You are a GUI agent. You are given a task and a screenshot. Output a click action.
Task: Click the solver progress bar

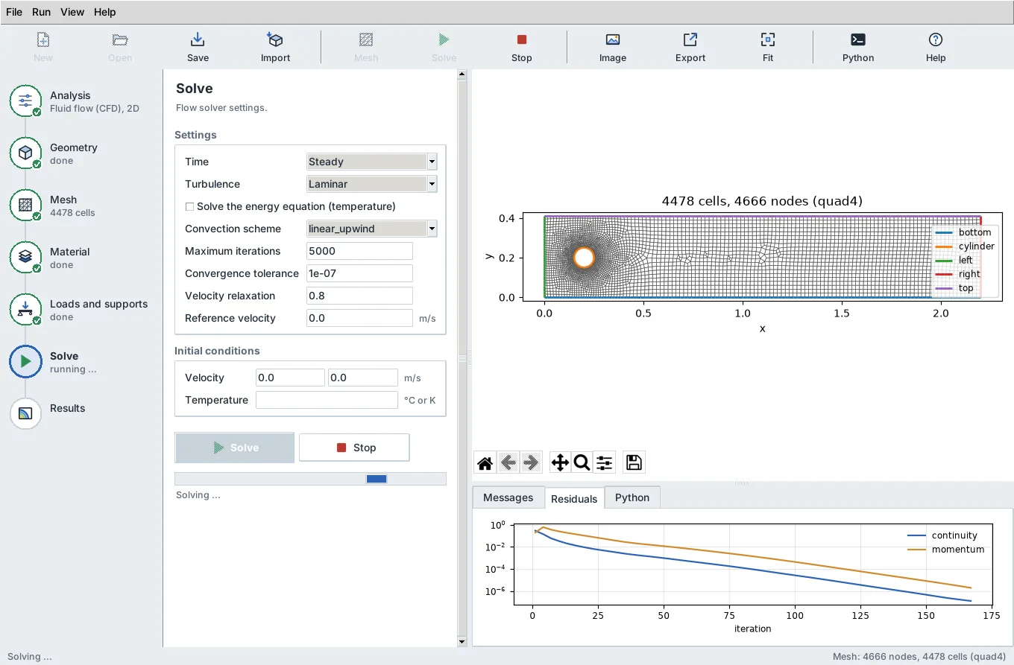310,479
